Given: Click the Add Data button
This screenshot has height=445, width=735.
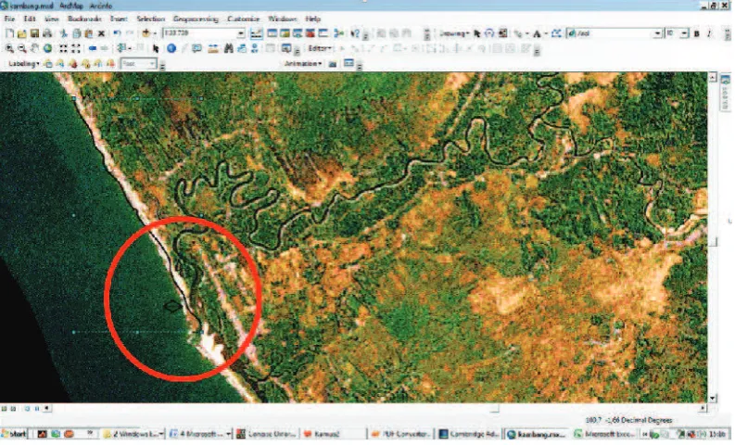Looking at the screenshot, I should (146, 33).
